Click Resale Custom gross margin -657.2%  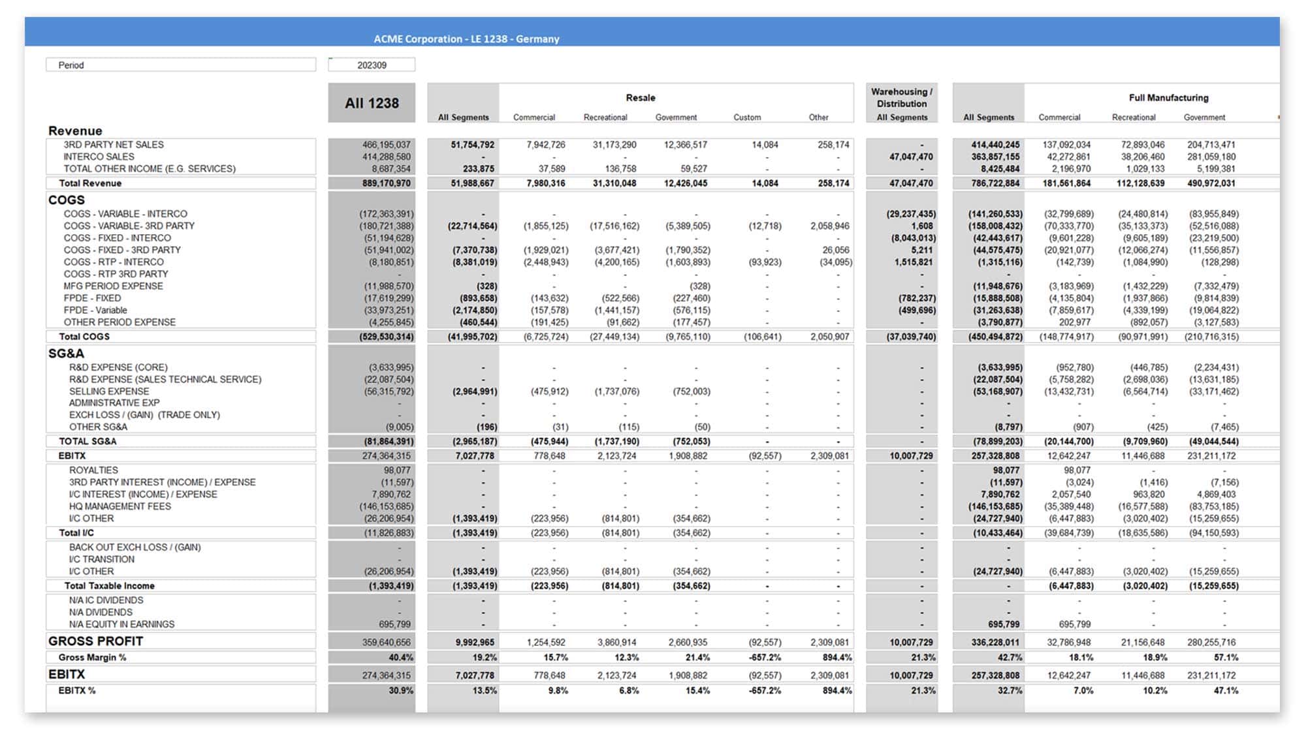click(x=765, y=658)
